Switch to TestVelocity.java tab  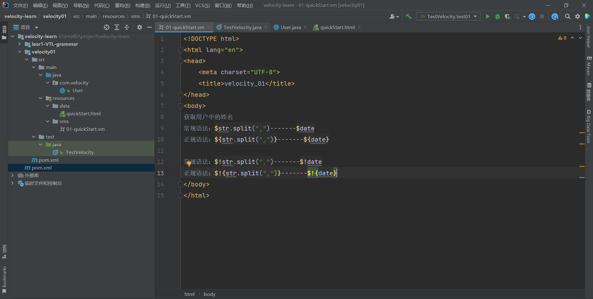coord(242,27)
